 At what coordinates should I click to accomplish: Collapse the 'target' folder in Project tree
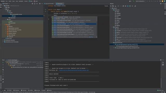[x=4, y=25]
